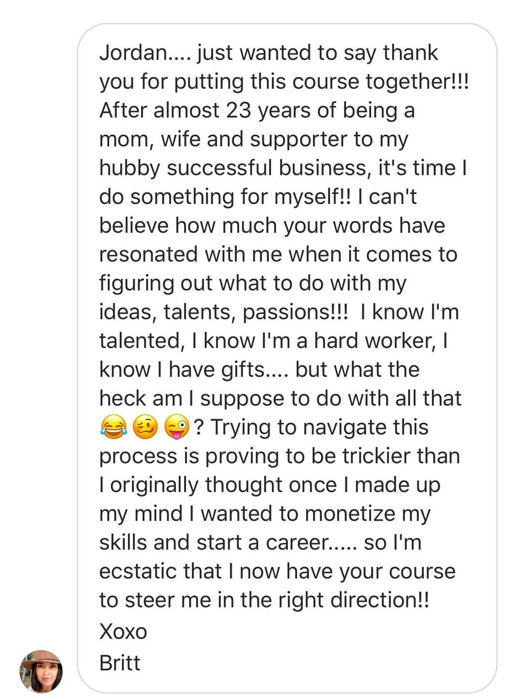Click the word "heck" in the message
516x696 pixels.
coord(122,398)
